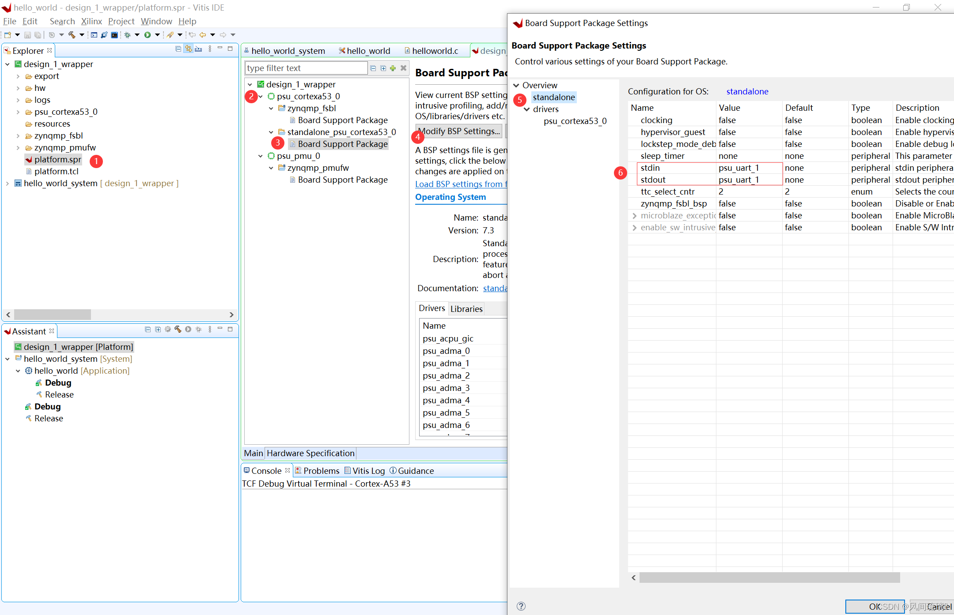Click the green Run icon in toolbar

point(148,35)
